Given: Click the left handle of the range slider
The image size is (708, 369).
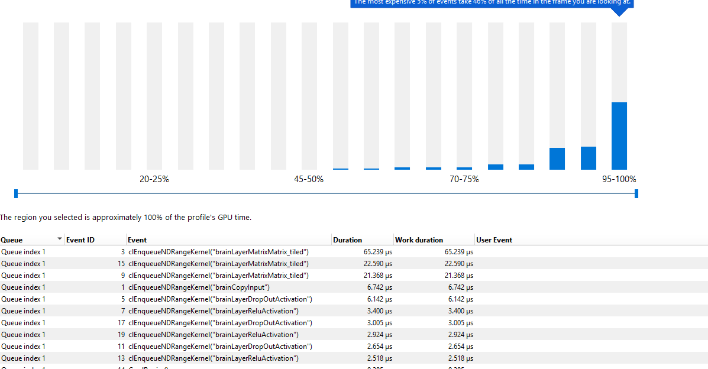Looking at the screenshot, I should point(16,193).
